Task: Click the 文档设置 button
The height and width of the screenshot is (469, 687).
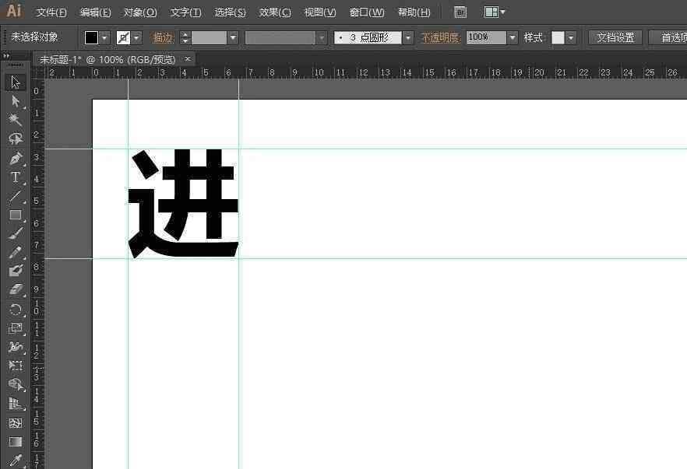Action: pyautogui.click(x=615, y=37)
